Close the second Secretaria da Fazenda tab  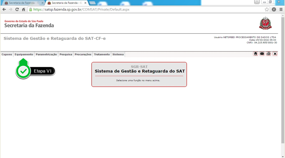(x=85, y=3)
